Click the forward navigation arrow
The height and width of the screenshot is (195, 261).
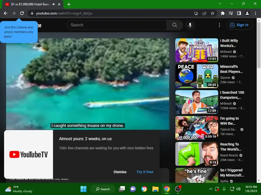pos(14,13)
